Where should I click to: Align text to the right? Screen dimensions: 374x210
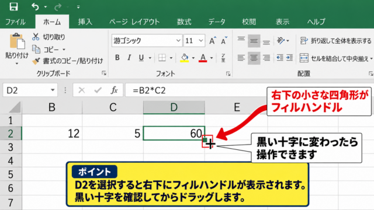(x=266, y=58)
